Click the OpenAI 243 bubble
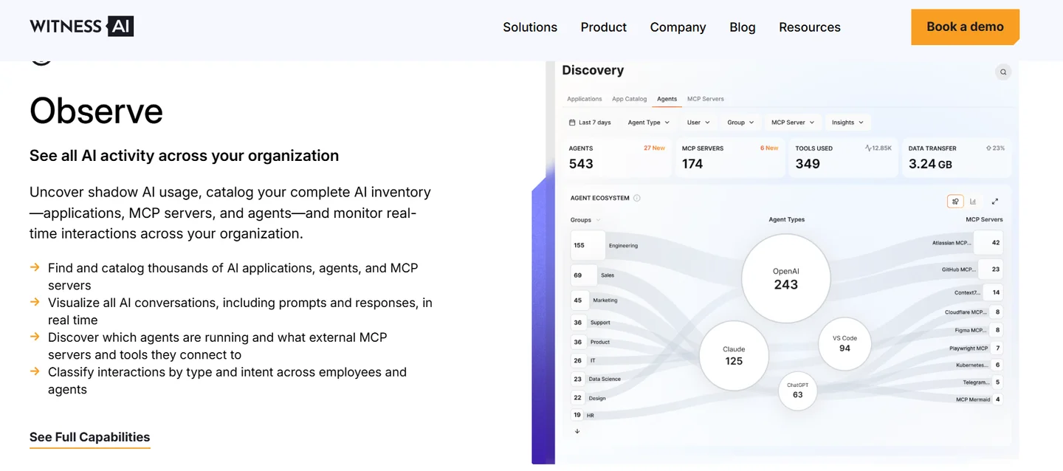The image size is (1063, 471). pos(786,278)
